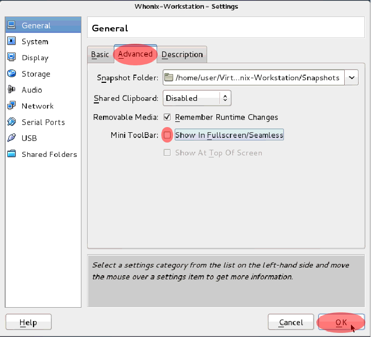Toggle Remember Runtime Changes checkbox

pos(167,117)
